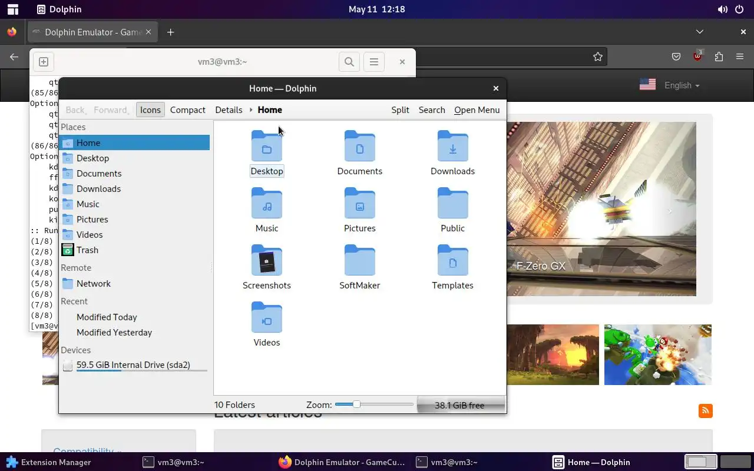Open the Desktop folder icon in file view
Screen dimensions: 754x471
point(267,146)
